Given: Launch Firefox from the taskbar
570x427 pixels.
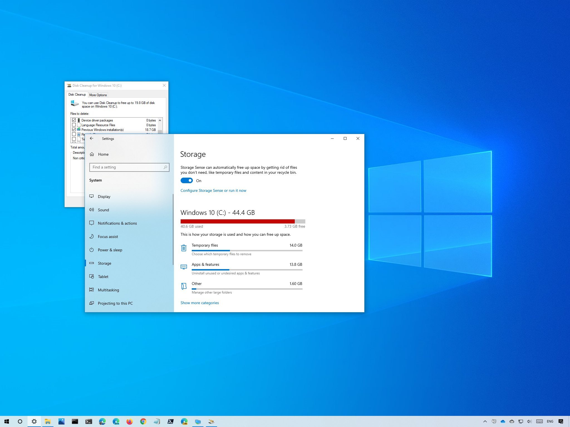Looking at the screenshot, I should pyautogui.click(x=129, y=421).
